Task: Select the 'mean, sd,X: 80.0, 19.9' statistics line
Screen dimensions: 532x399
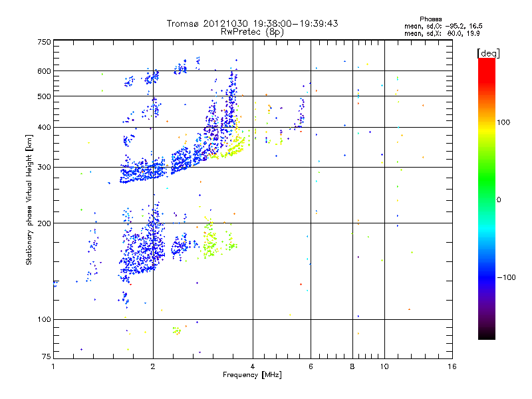Action: click(442, 33)
